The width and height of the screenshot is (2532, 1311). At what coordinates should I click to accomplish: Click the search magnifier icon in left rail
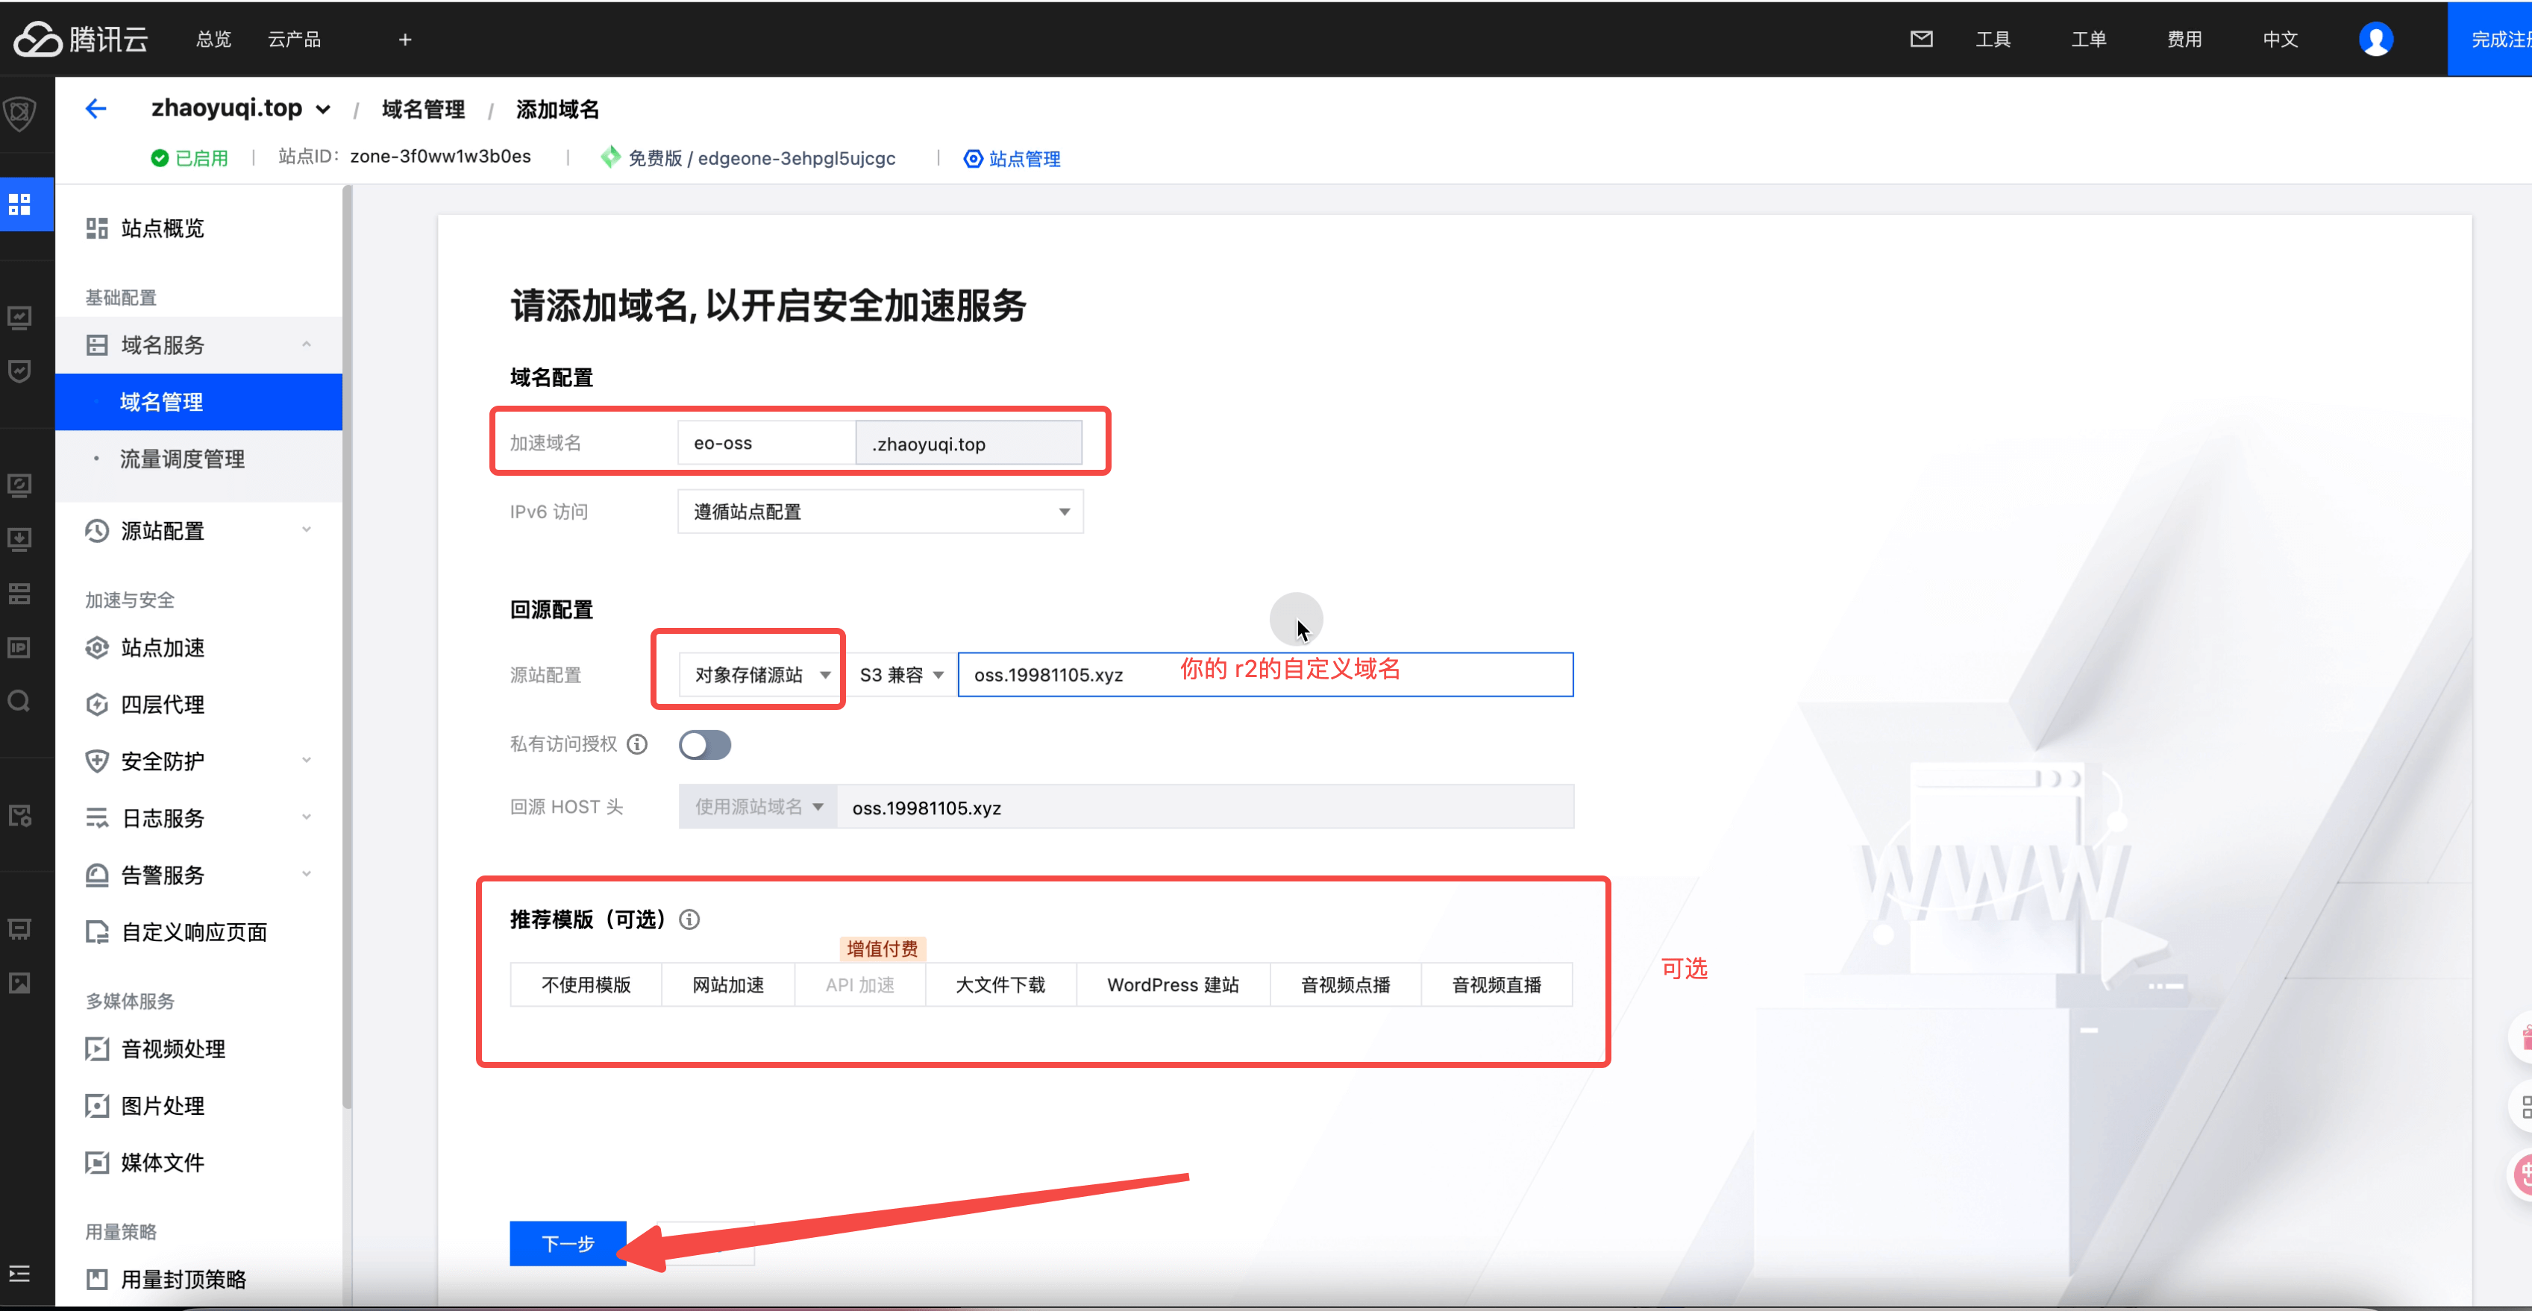coord(19,701)
